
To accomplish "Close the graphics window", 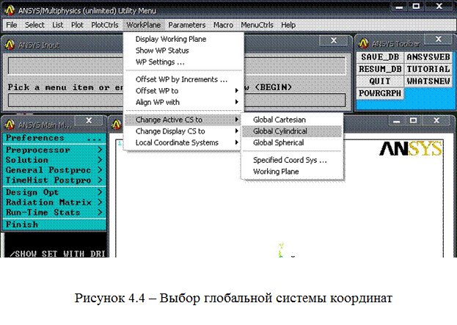I will [x=436, y=120].
